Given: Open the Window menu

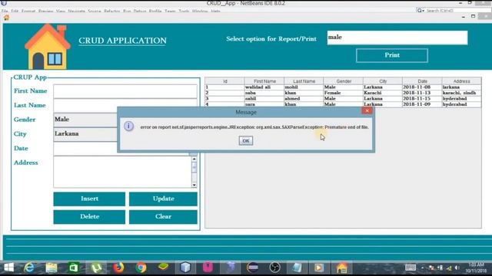Looking at the screenshot, I should pos(200,11).
